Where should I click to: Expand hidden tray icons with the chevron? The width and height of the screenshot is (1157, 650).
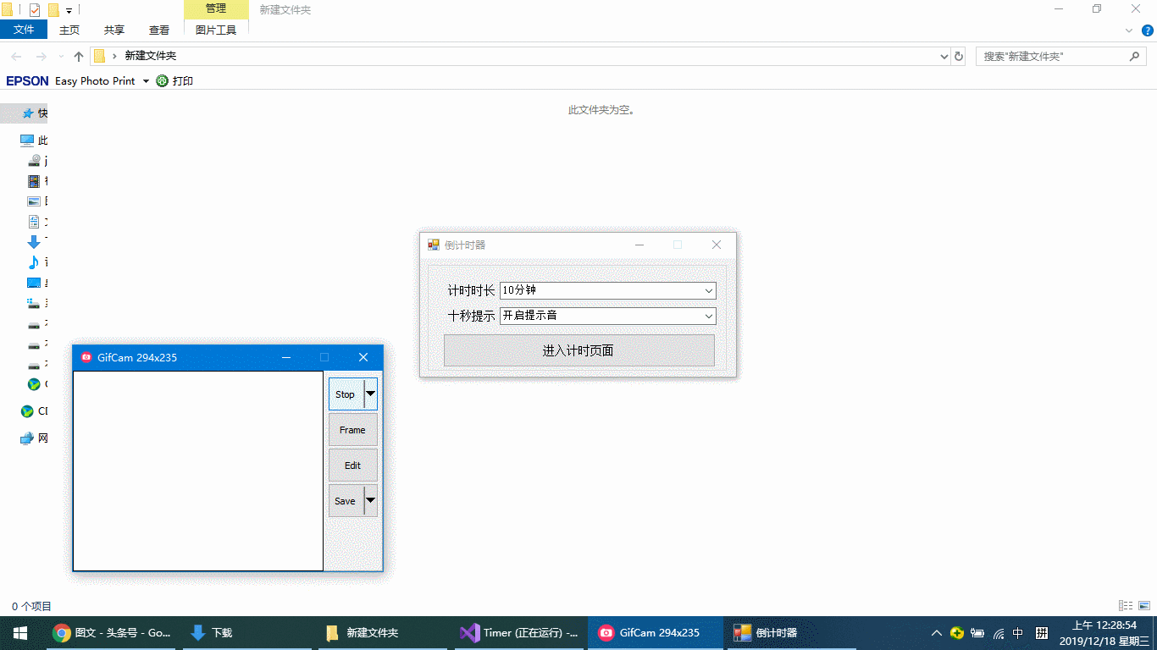(936, 632)
